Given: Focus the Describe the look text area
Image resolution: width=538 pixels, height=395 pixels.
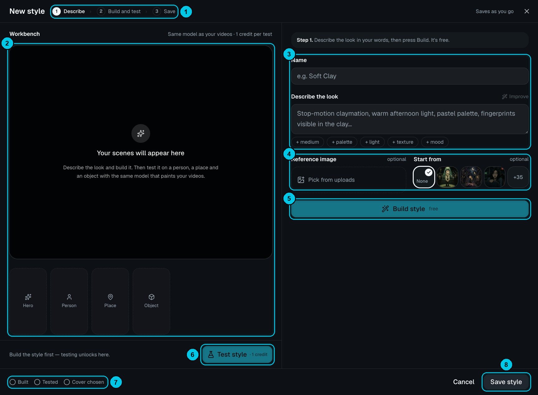Looking at the screenshot, I should pos(410,119).
